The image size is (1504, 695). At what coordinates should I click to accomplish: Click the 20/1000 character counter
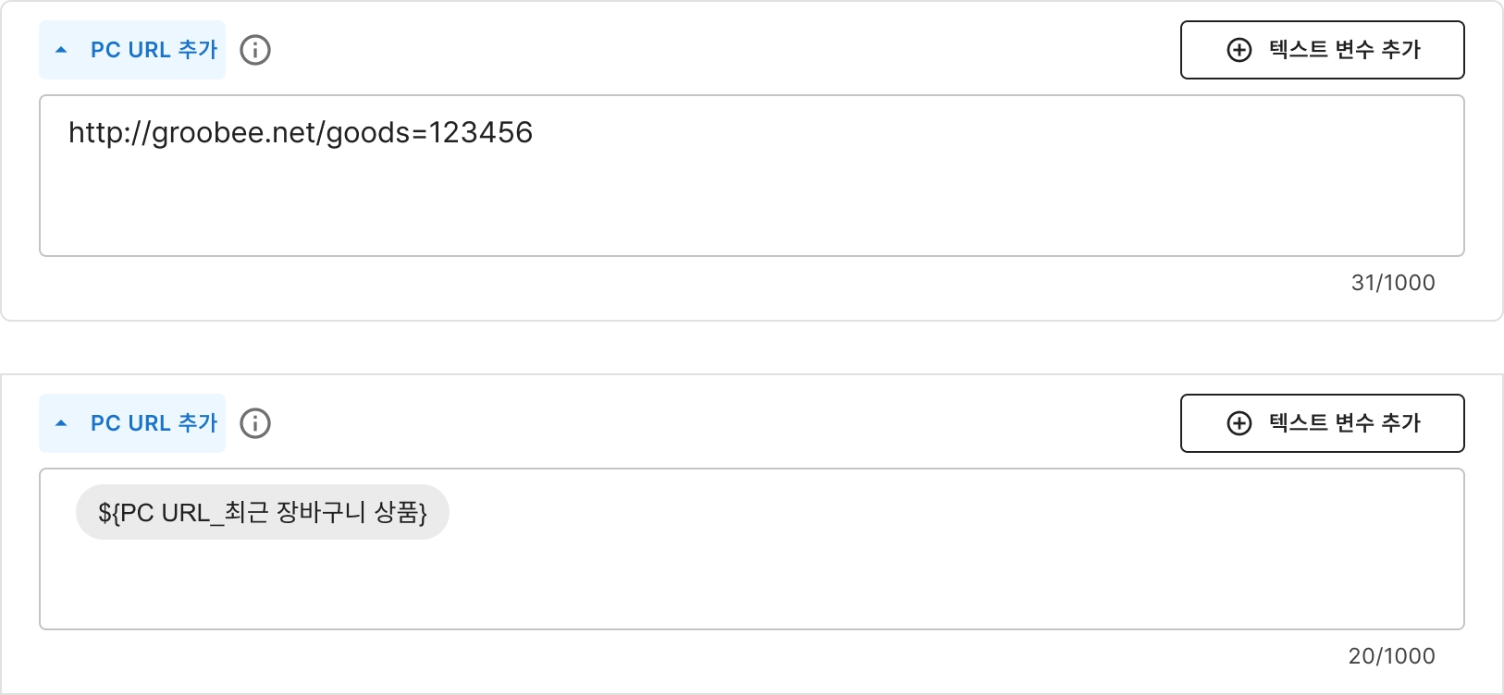tap(1391, 656)
